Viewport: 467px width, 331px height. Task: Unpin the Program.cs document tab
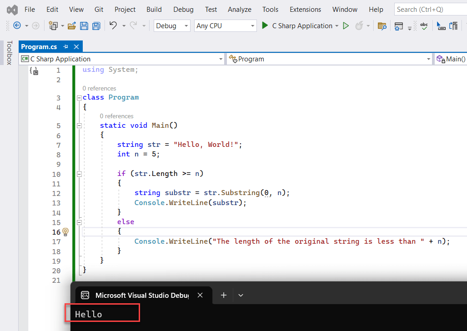(x=66, y=46)
